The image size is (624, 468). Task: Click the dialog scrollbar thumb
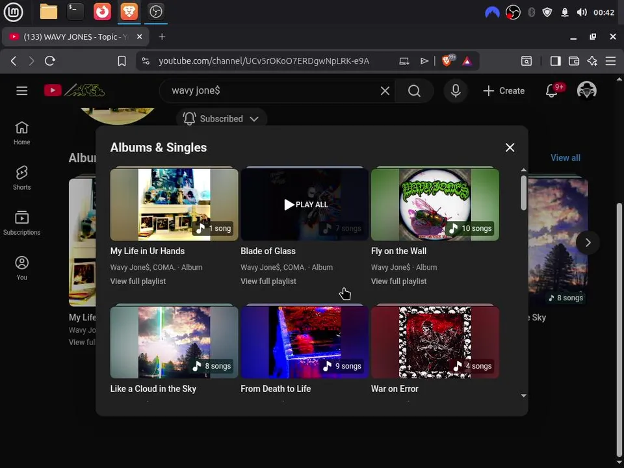524,192
